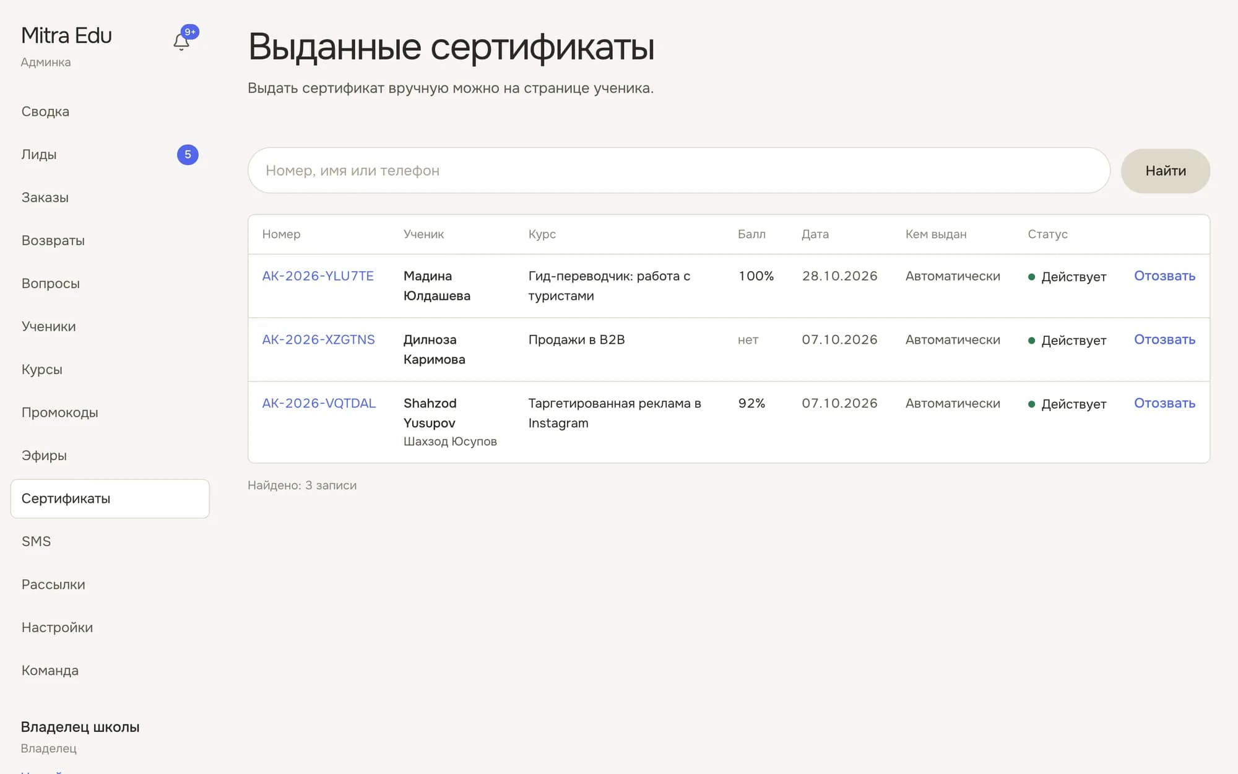Click the 100% score cell
The height and width of the screenshot is (774, 1238).
click(x=756, y=276)
